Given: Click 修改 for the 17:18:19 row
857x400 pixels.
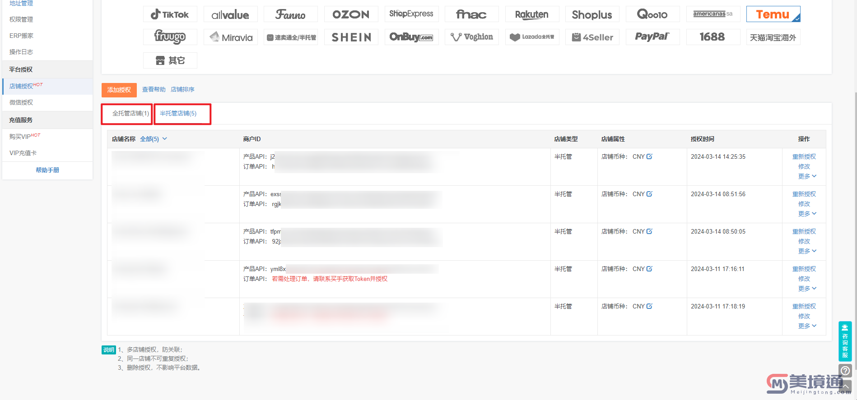Looking at the screenshot, I should [x=804, y=316].
